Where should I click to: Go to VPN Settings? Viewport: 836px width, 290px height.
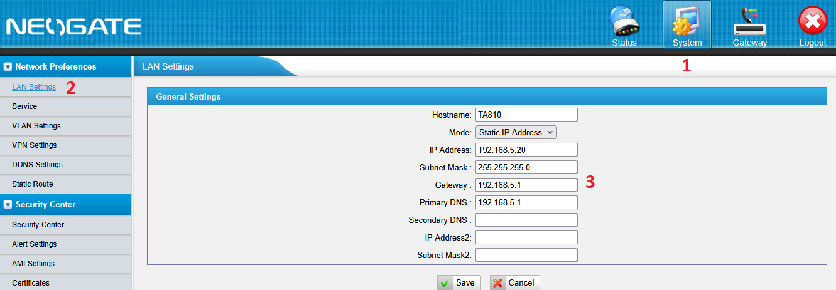coord(35,145)
